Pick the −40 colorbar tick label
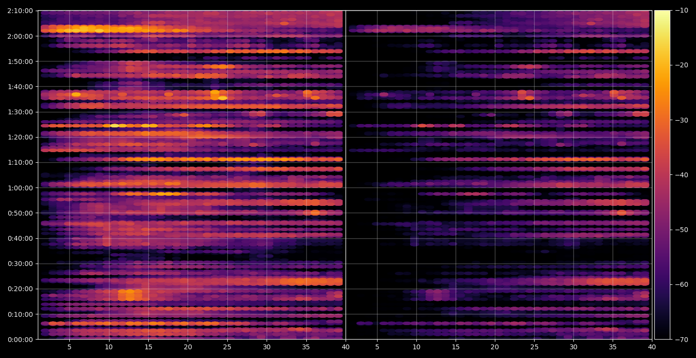The height and width of the screenshot is (358, 696). 682,175
